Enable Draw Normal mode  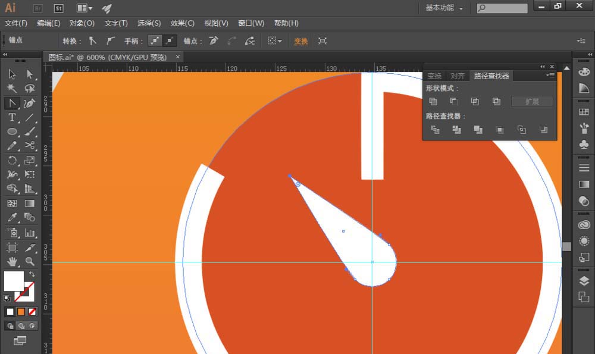tap(10, 325)
